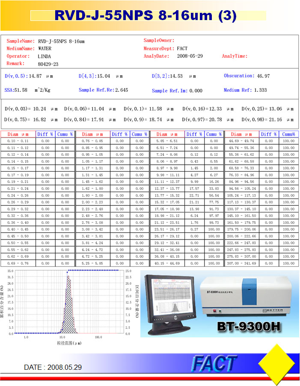Image resolution: width=300 pixels, height=386 pixels.
Task: Select Sample Ref.Im value 0.000
Action: click(196, 91)
